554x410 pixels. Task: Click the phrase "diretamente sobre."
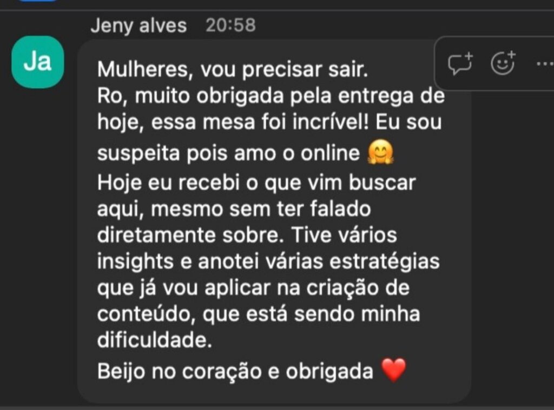pyautogui.click(x=191, y=235)
